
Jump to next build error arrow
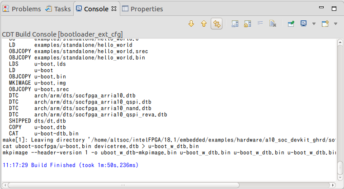coord(191,24)
